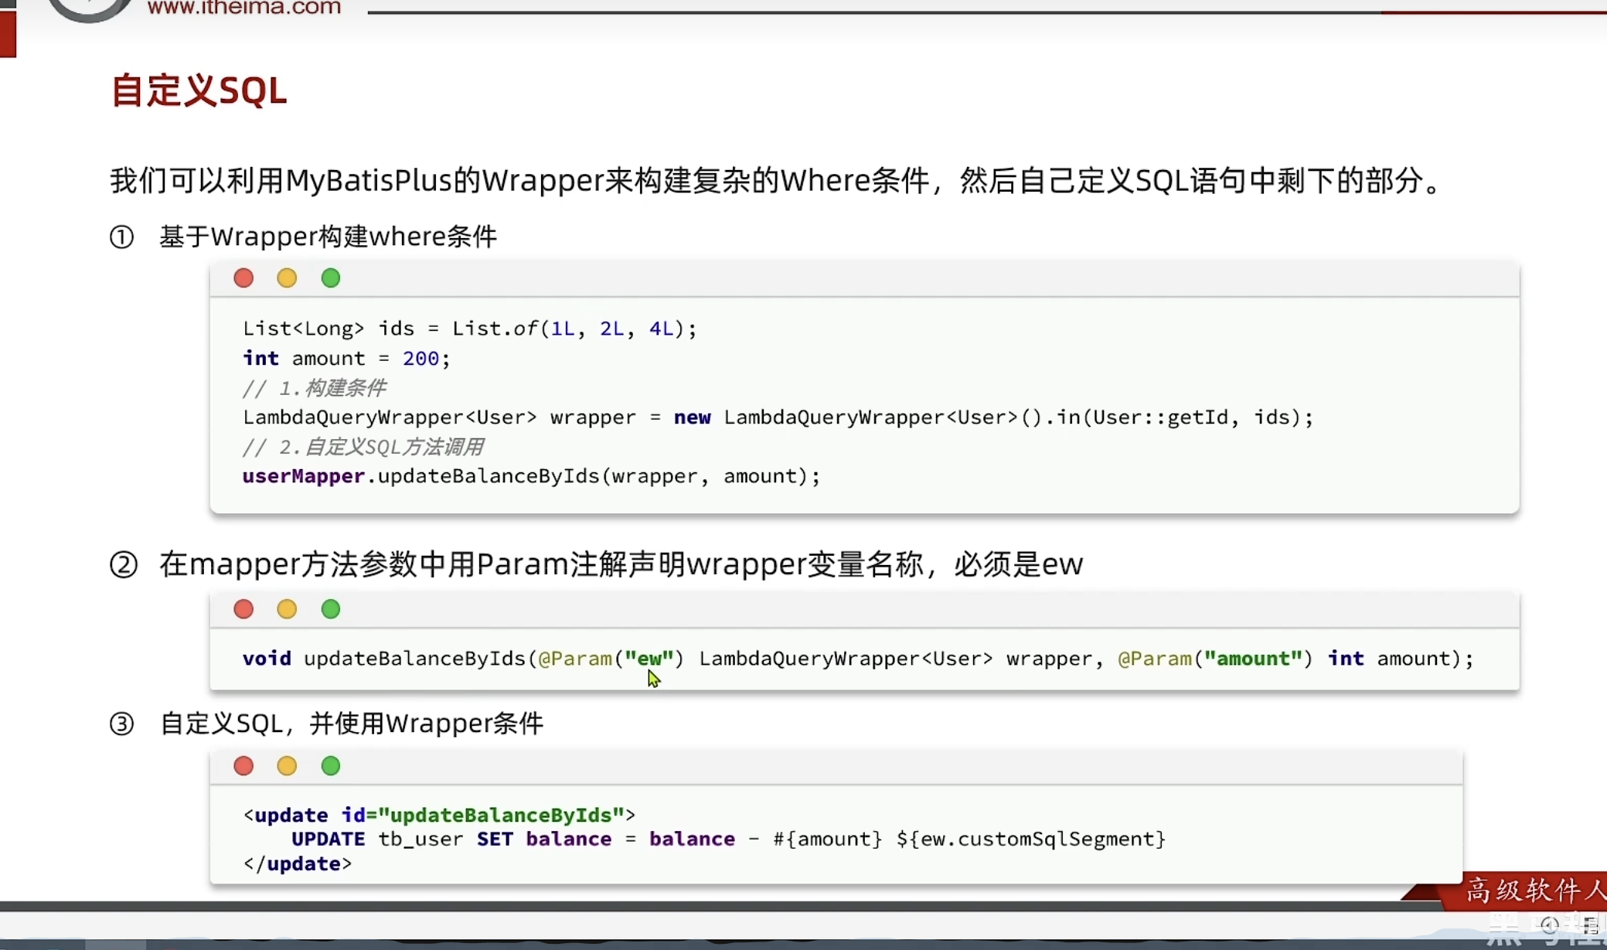Screen dimensions: 1607x950
Task: Click ${ew.customSqlSegment} in the XML code
Action: [1030, 839]
